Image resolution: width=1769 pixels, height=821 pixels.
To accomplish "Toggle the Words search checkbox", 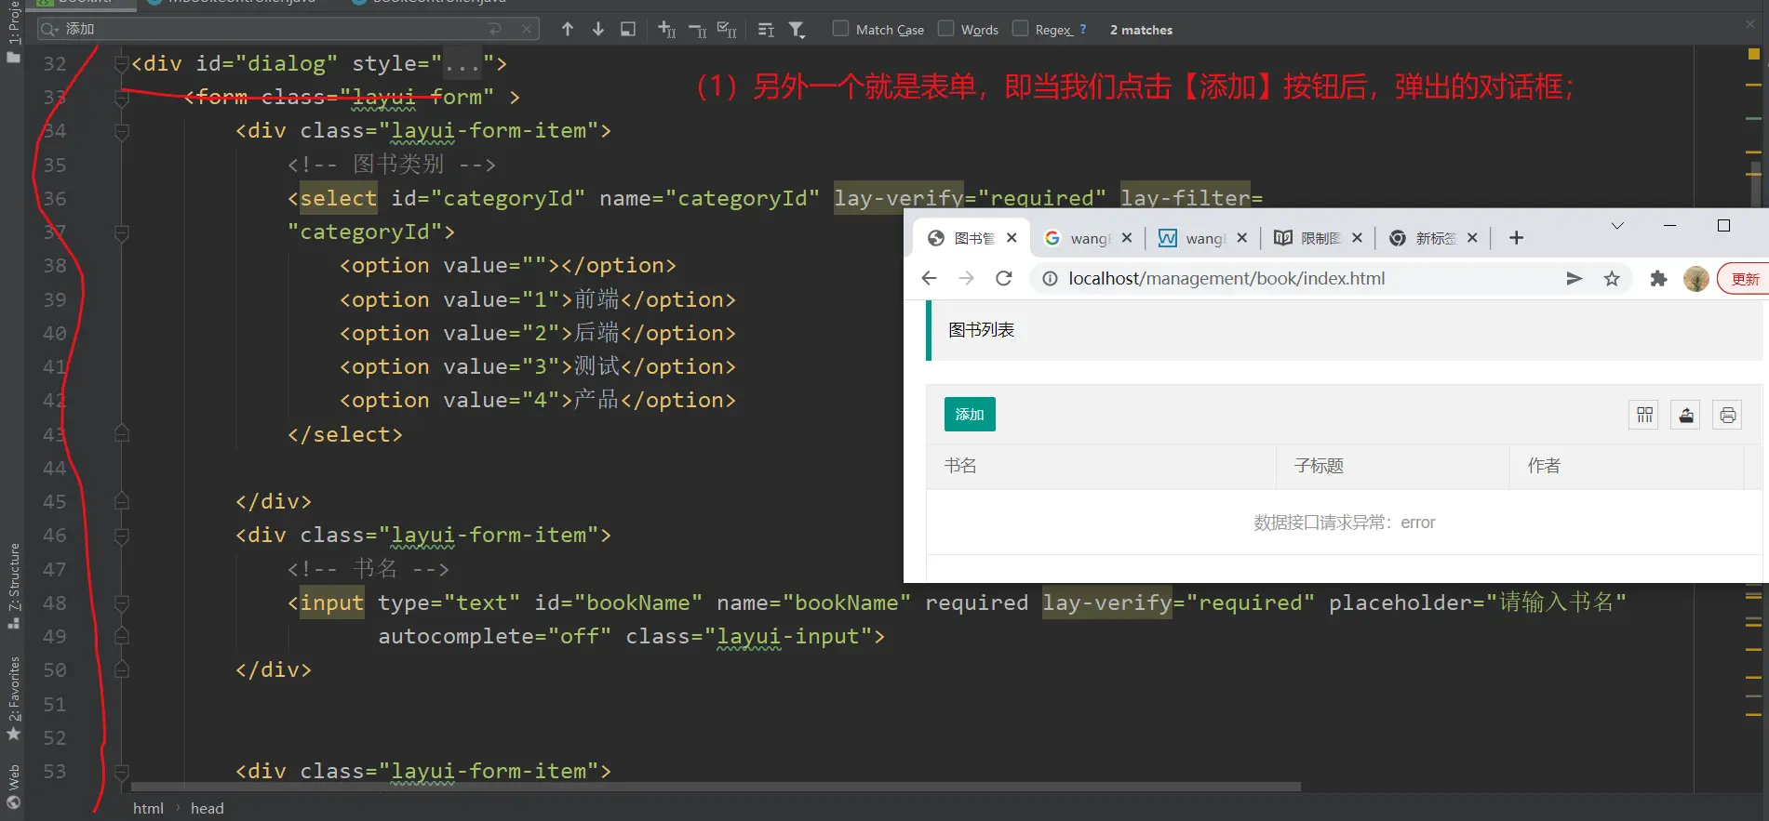I will pyautogui.click(x=945, y=29).
